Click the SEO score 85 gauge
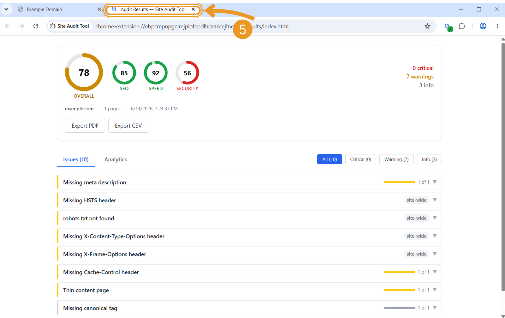 click(x=124, y=73)
